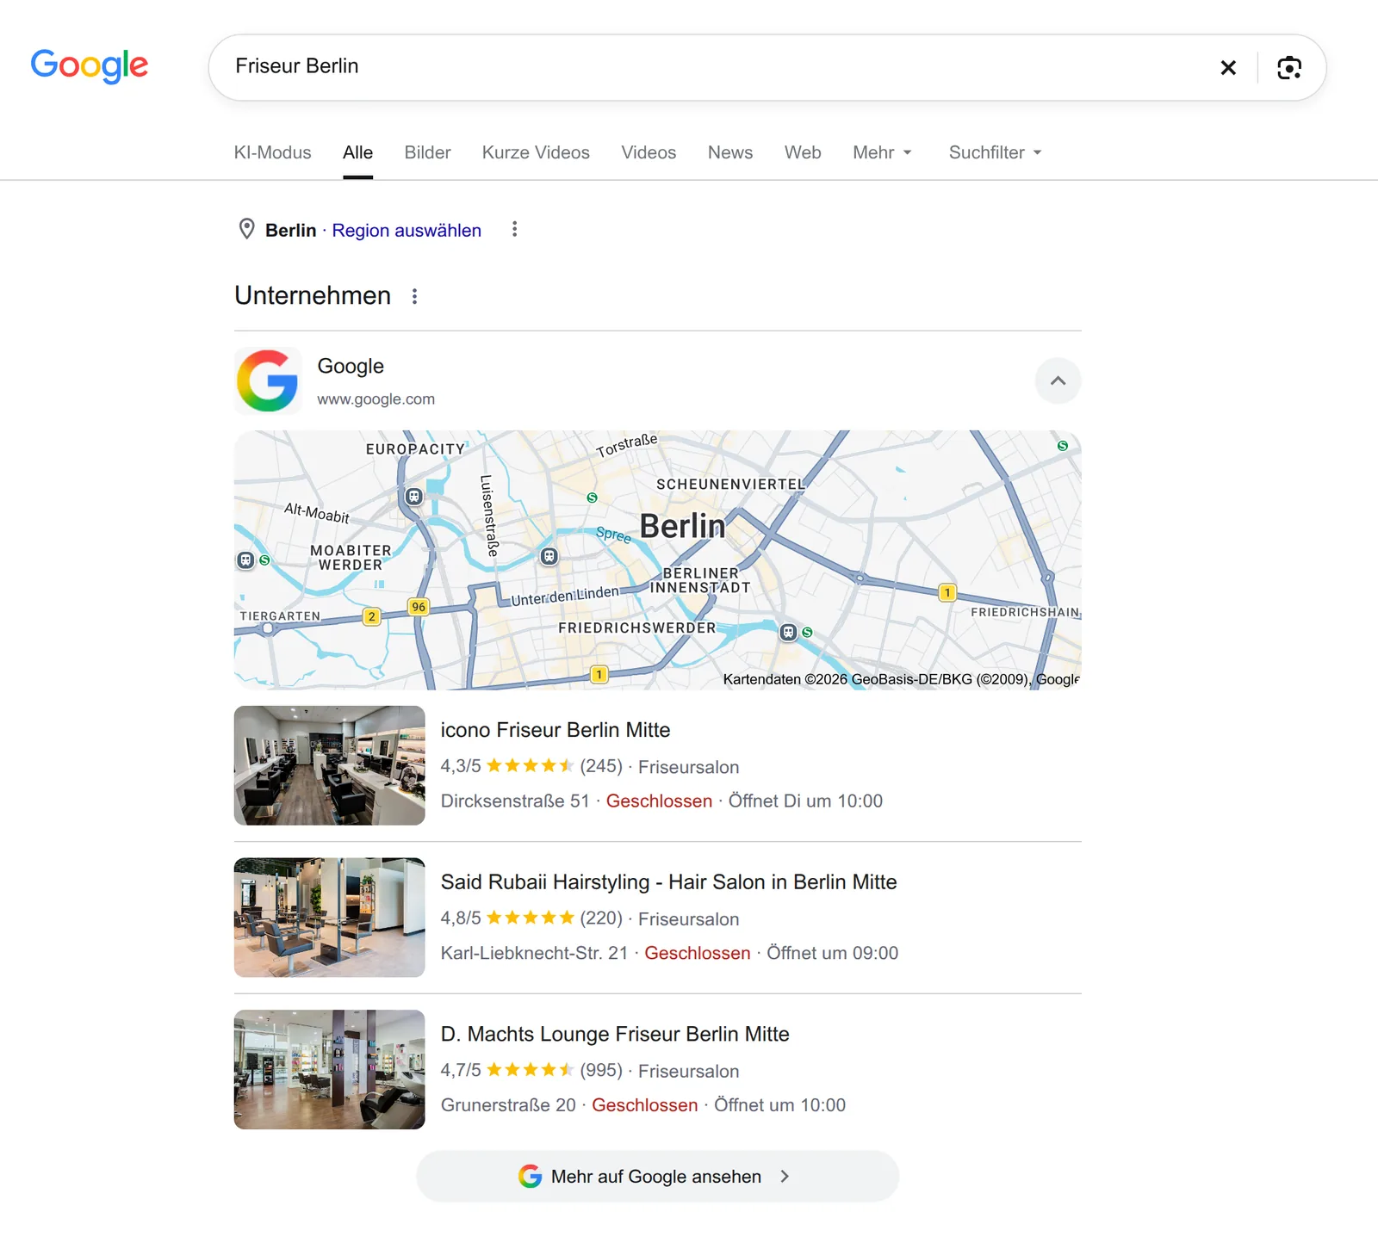Click the Unternehmen heading
The height and width of the screenshot is (1249, 1378).
coord(313,295)
